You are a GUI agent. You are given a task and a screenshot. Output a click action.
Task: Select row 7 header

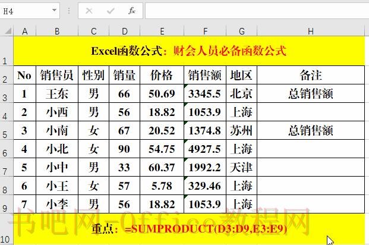[7, 167]
